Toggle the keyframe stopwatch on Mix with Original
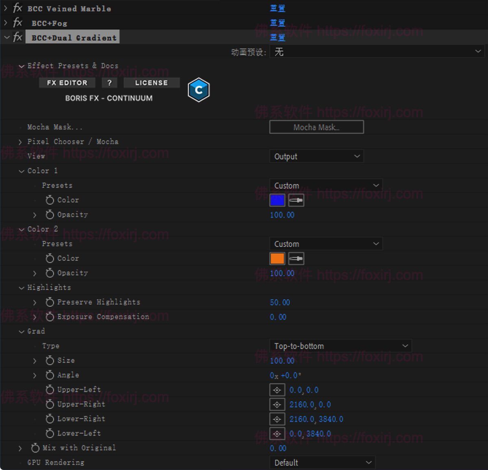The image size is (488, 470). point(35,448)
